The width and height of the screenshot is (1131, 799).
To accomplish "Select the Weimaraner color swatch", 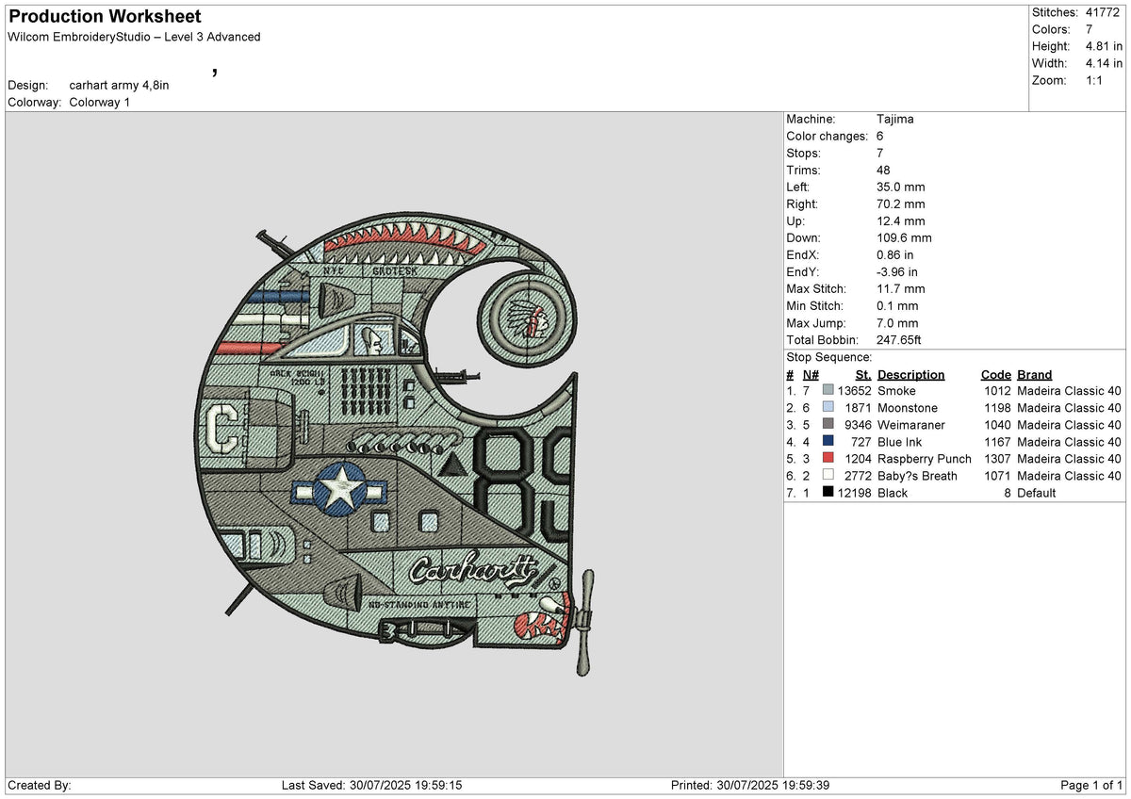I will point(828,425).
